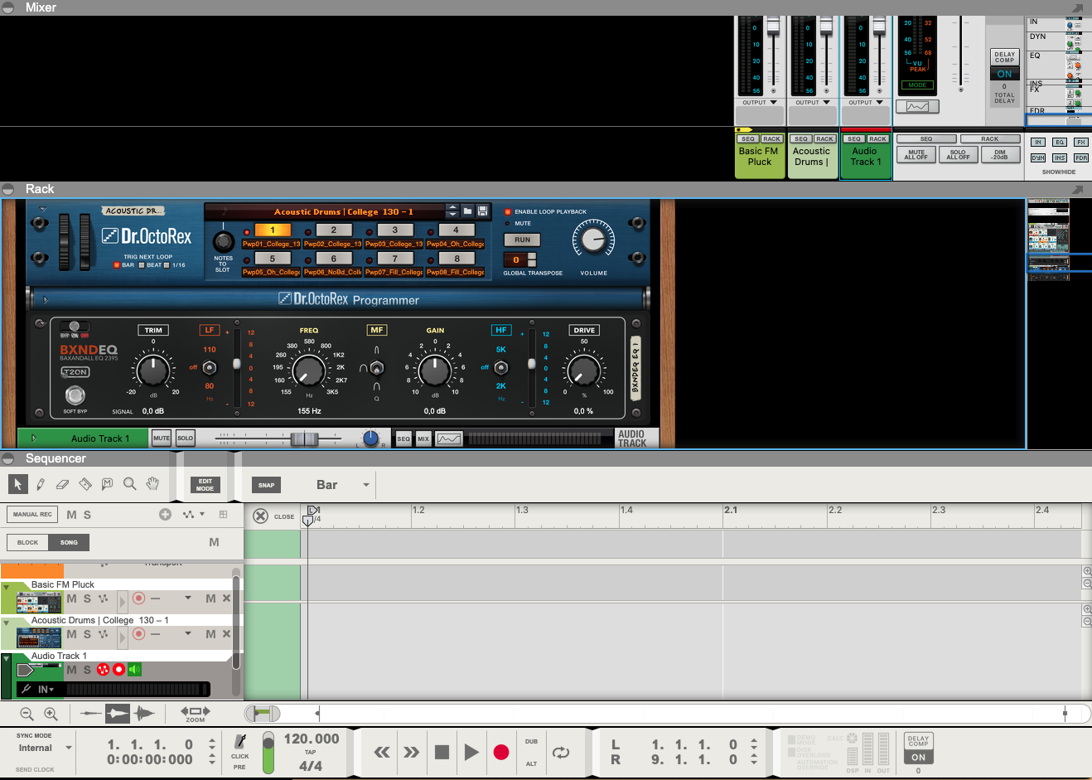The image size is (1092, 780).
Task: Click the RACK button on Basic FM Pluck channel
Action: pos(771,139)
